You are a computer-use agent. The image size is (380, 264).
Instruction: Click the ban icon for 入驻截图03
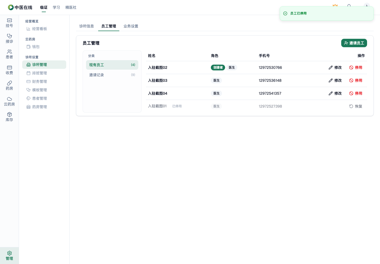coord(351,80)
